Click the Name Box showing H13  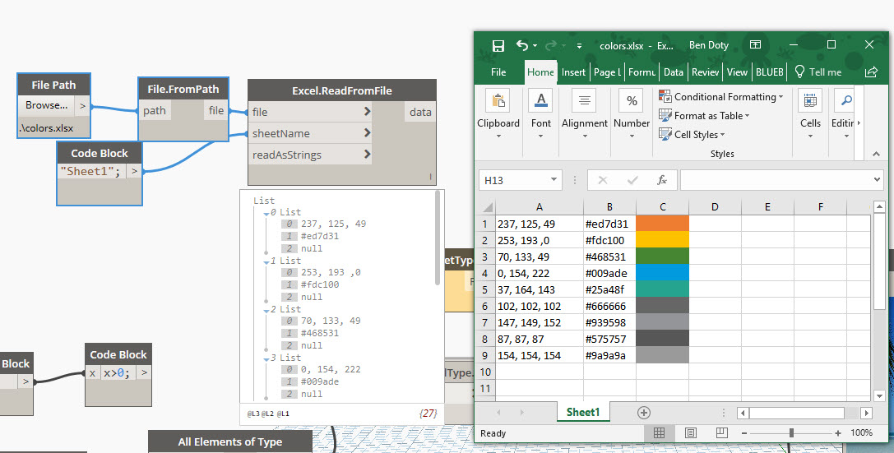(x=514, y=180)
